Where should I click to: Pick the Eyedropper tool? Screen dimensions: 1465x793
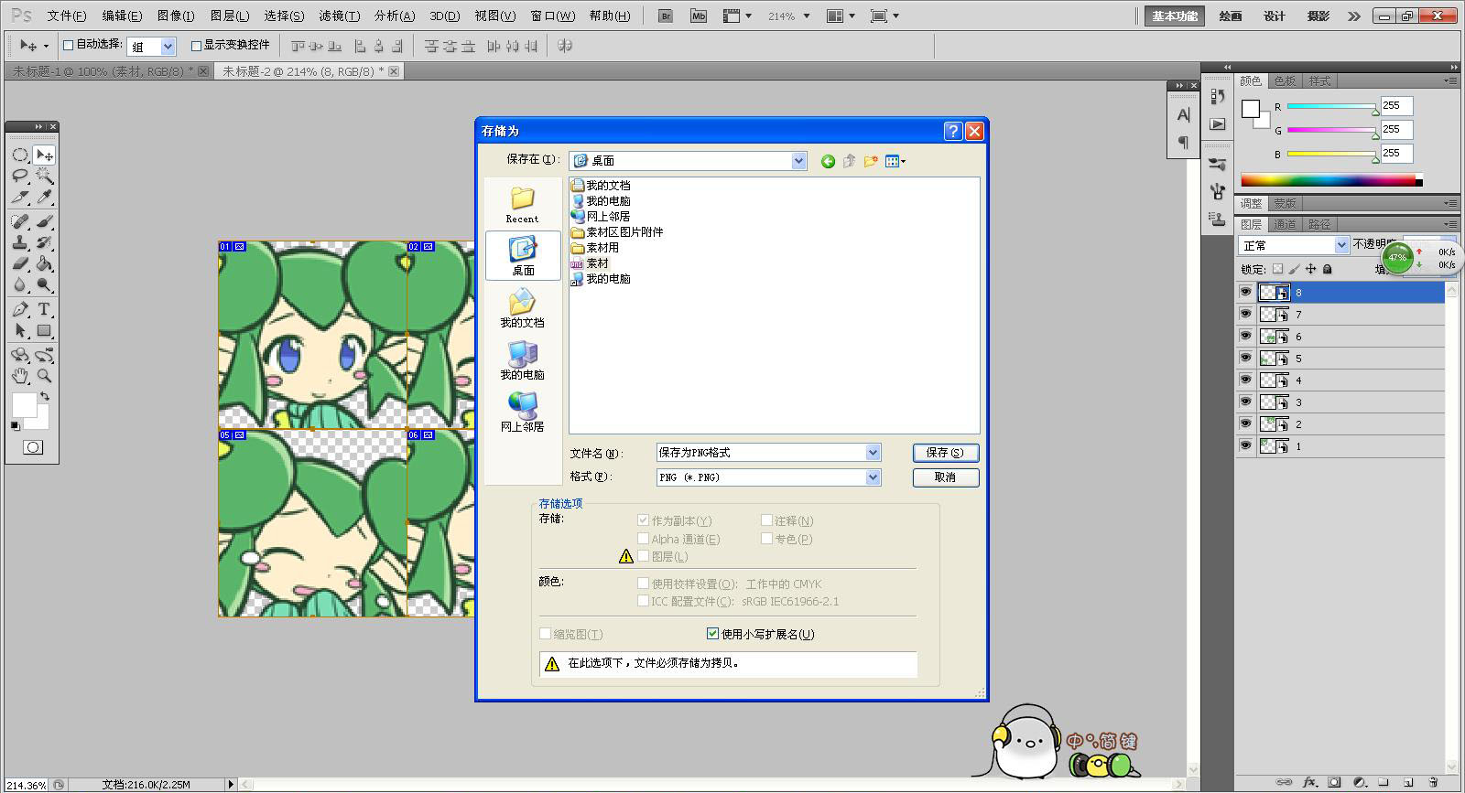[44, 197]
